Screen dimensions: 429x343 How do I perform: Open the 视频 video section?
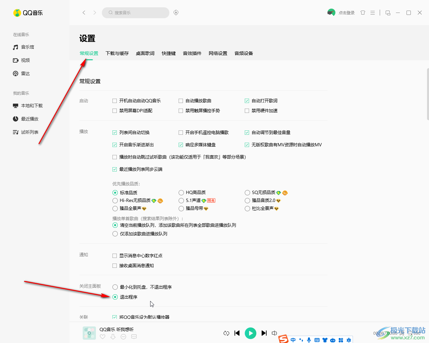coord(21,60)
